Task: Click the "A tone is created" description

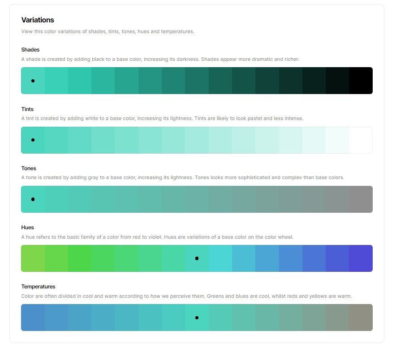Action: click(183, 177)
